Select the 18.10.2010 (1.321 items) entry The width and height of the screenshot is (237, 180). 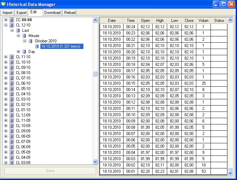[62, 46]
